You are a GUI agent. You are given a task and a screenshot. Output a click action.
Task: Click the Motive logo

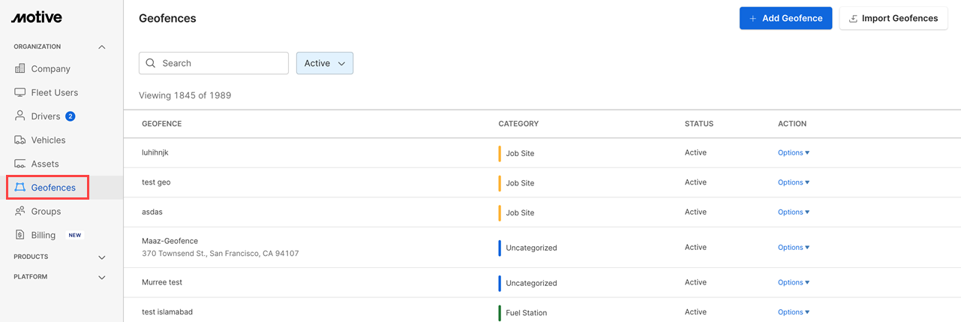[37, 17]
